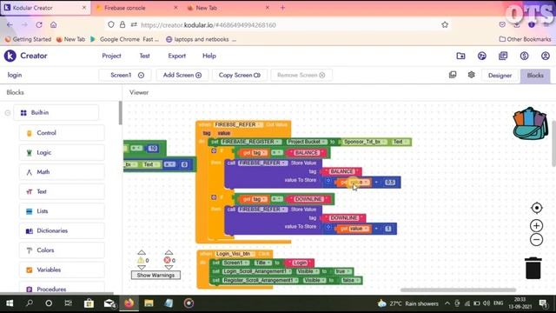Open the Other Bookmarks folder
The height and width of the screenshot is (313, 556).
click(525, 39)
